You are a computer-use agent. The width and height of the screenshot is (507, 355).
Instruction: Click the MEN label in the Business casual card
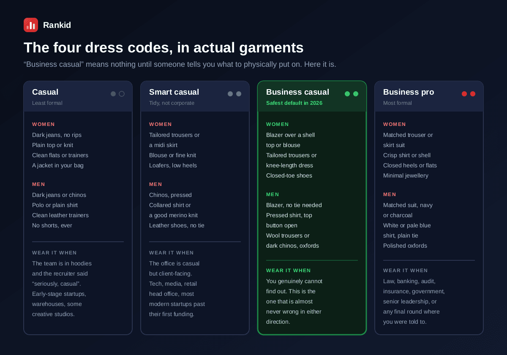point(273,194)
